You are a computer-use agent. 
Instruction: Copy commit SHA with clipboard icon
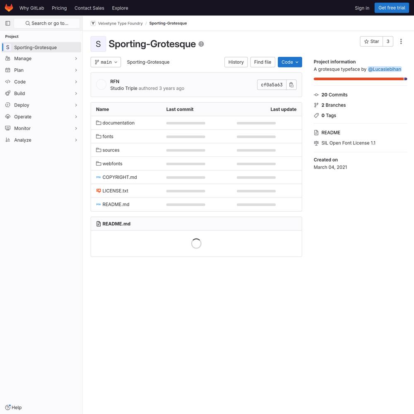(x=291, y=85)
